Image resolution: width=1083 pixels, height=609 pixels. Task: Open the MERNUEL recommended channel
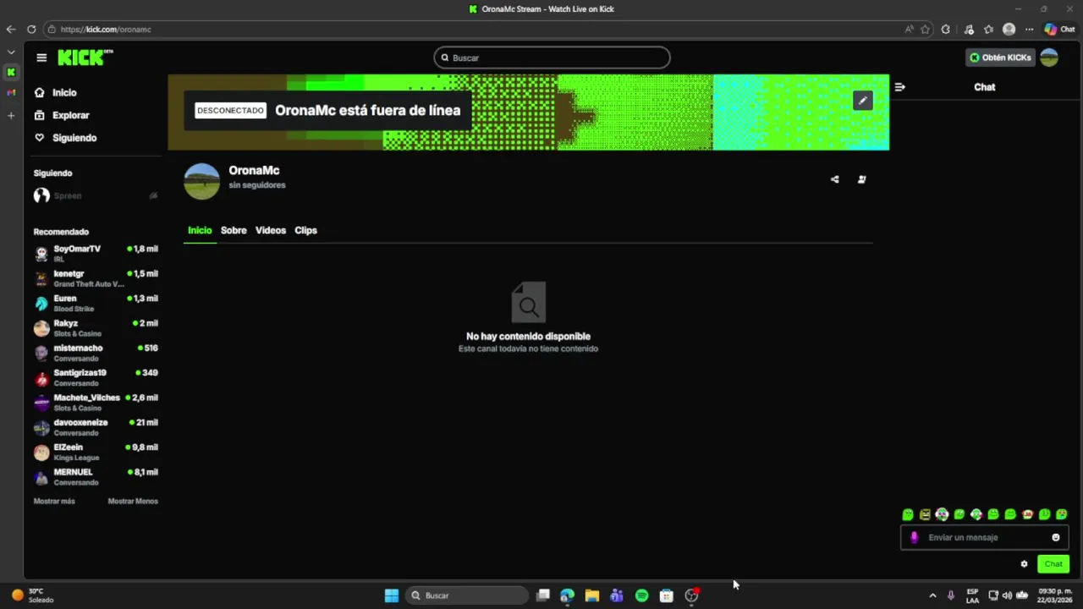[x=96, y=476]
